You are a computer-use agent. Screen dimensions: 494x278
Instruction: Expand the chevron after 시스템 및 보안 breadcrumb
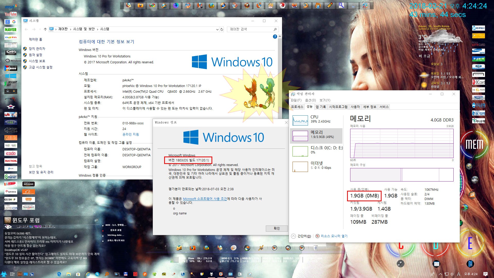coord(98,29)
